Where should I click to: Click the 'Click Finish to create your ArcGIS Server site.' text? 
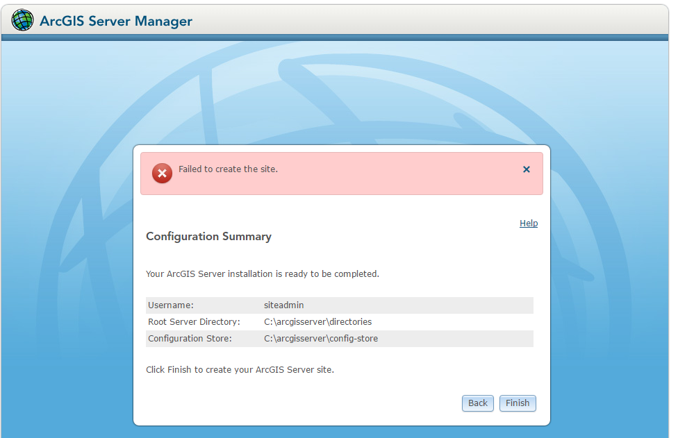tap(240, 370)
